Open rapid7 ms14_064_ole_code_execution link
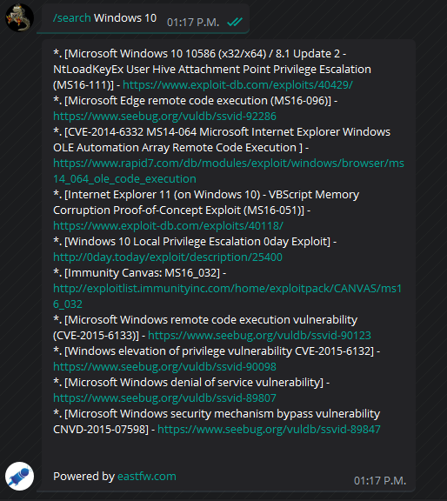 click(x=229, y=171)
